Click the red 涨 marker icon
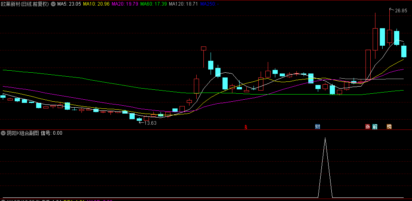 point(368,127)
